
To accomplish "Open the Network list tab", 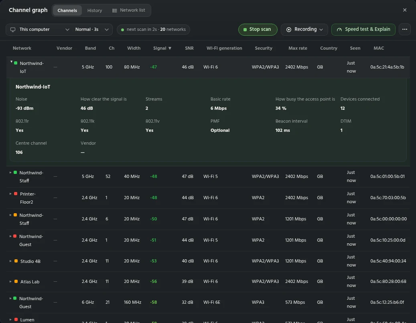I will [129, 10].
